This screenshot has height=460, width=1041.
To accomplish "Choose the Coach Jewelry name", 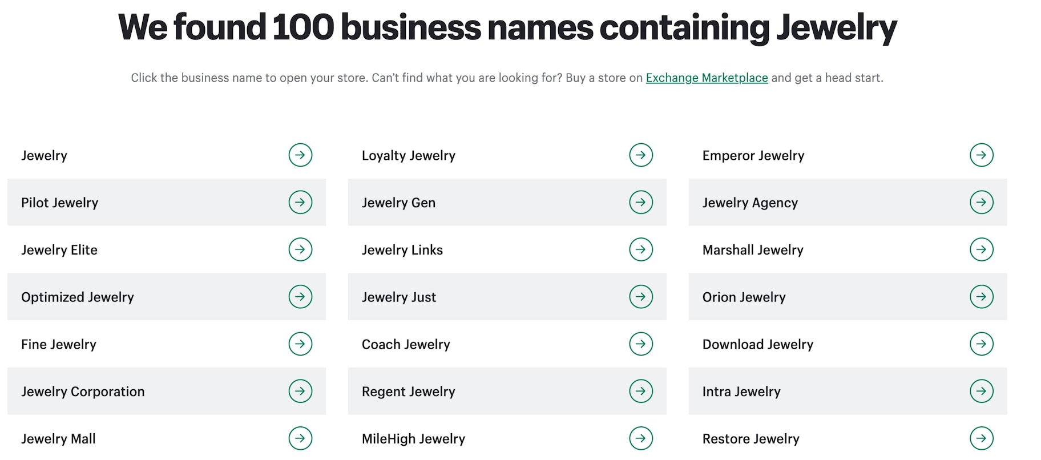I will (x=406, y=345).
